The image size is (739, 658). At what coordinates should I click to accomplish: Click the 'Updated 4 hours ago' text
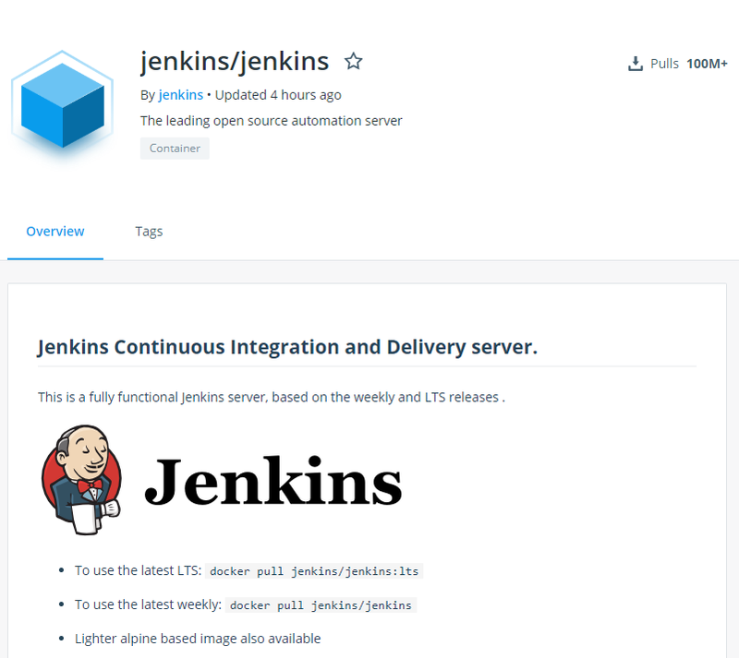pos(278,95)
